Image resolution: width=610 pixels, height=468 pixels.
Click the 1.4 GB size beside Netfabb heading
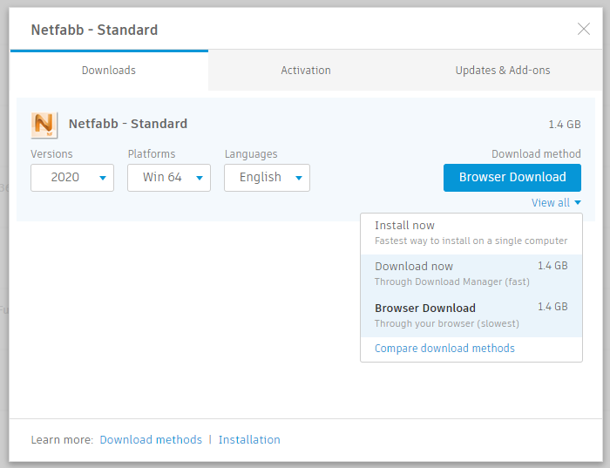tap(565, 125)
